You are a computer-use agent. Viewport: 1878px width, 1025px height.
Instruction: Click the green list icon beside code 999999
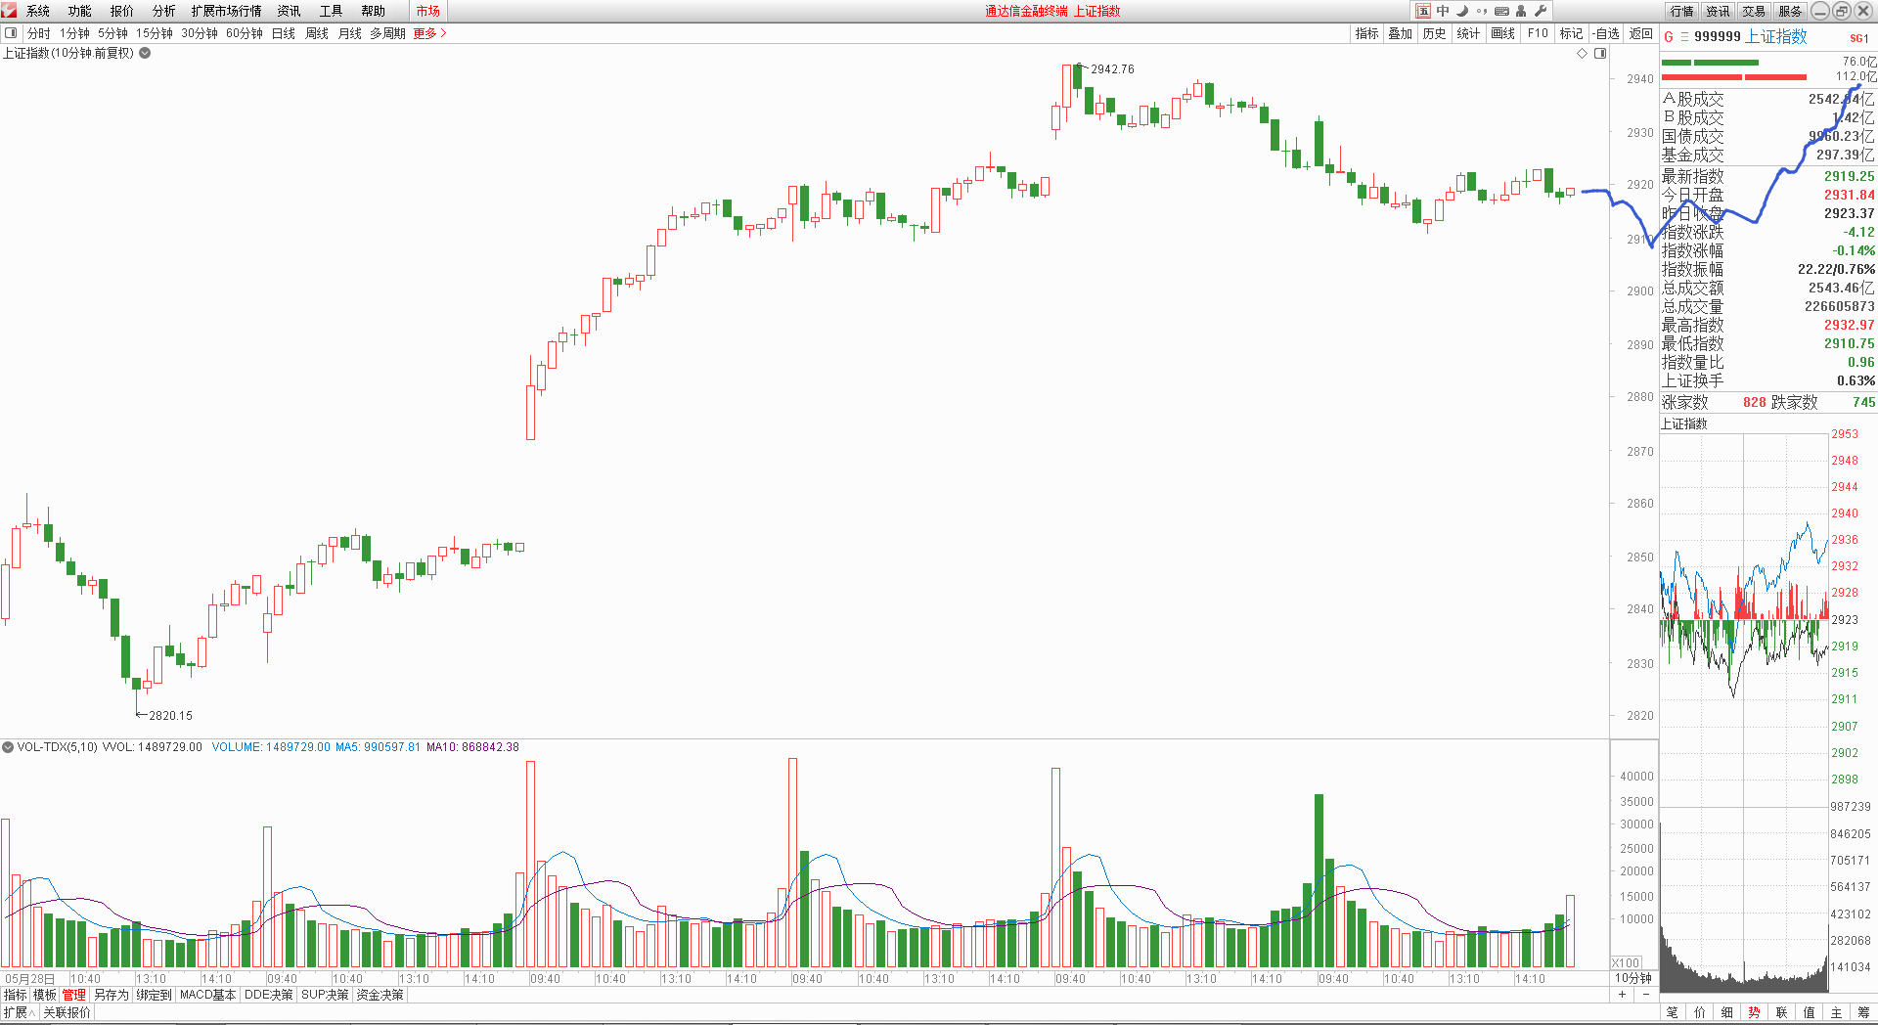click(1684, 37)
